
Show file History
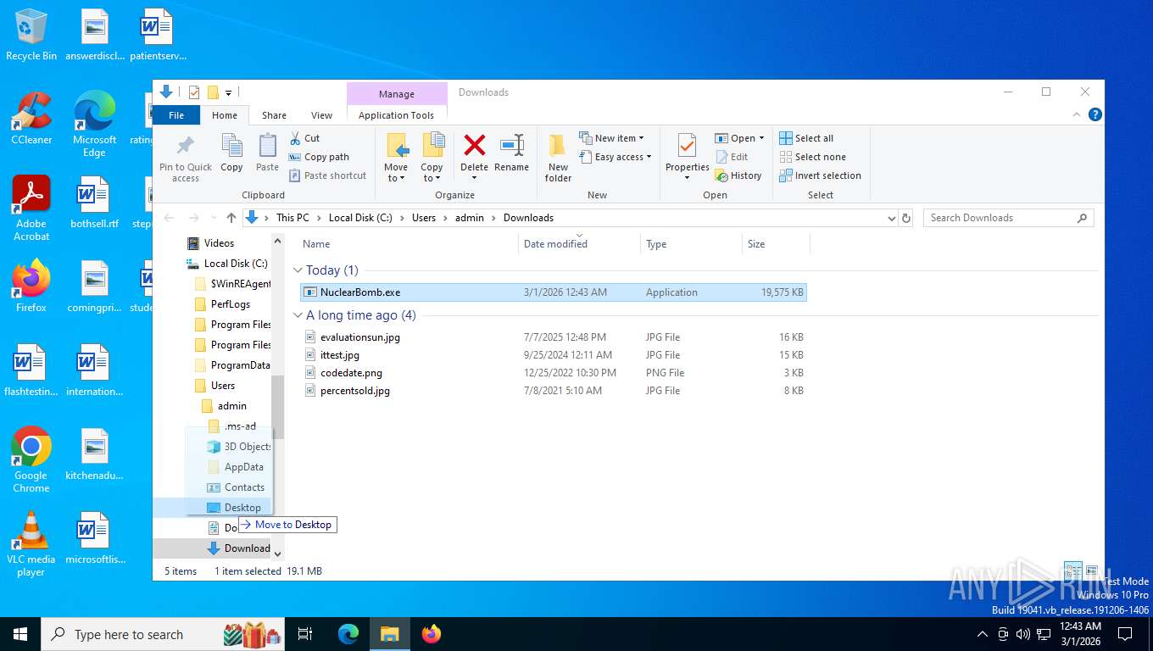(738, 175)
